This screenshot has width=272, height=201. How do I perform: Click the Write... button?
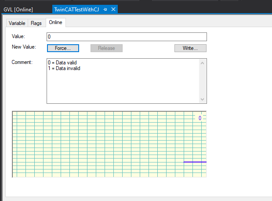190,48
